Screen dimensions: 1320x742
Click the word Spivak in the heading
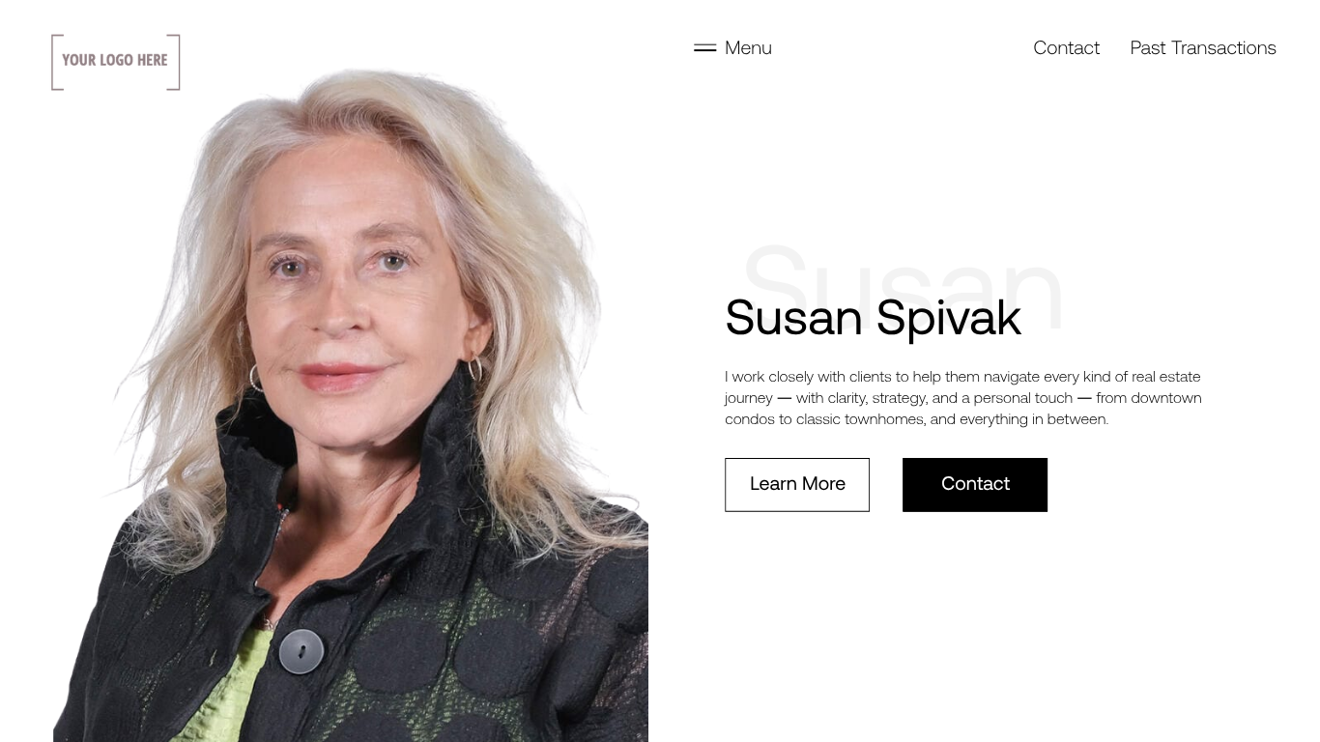pos(949,318)
